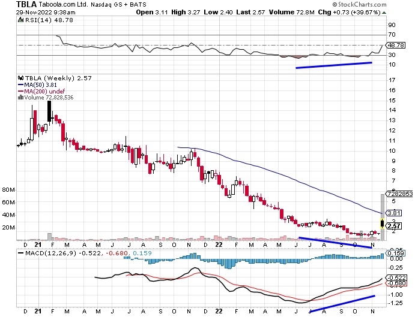
Task: Click the Nasdaq GS + BATS exchange label
Action: click(118, 5)
